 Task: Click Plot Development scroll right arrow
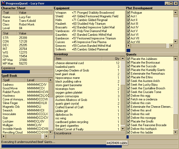pos(171,46)
